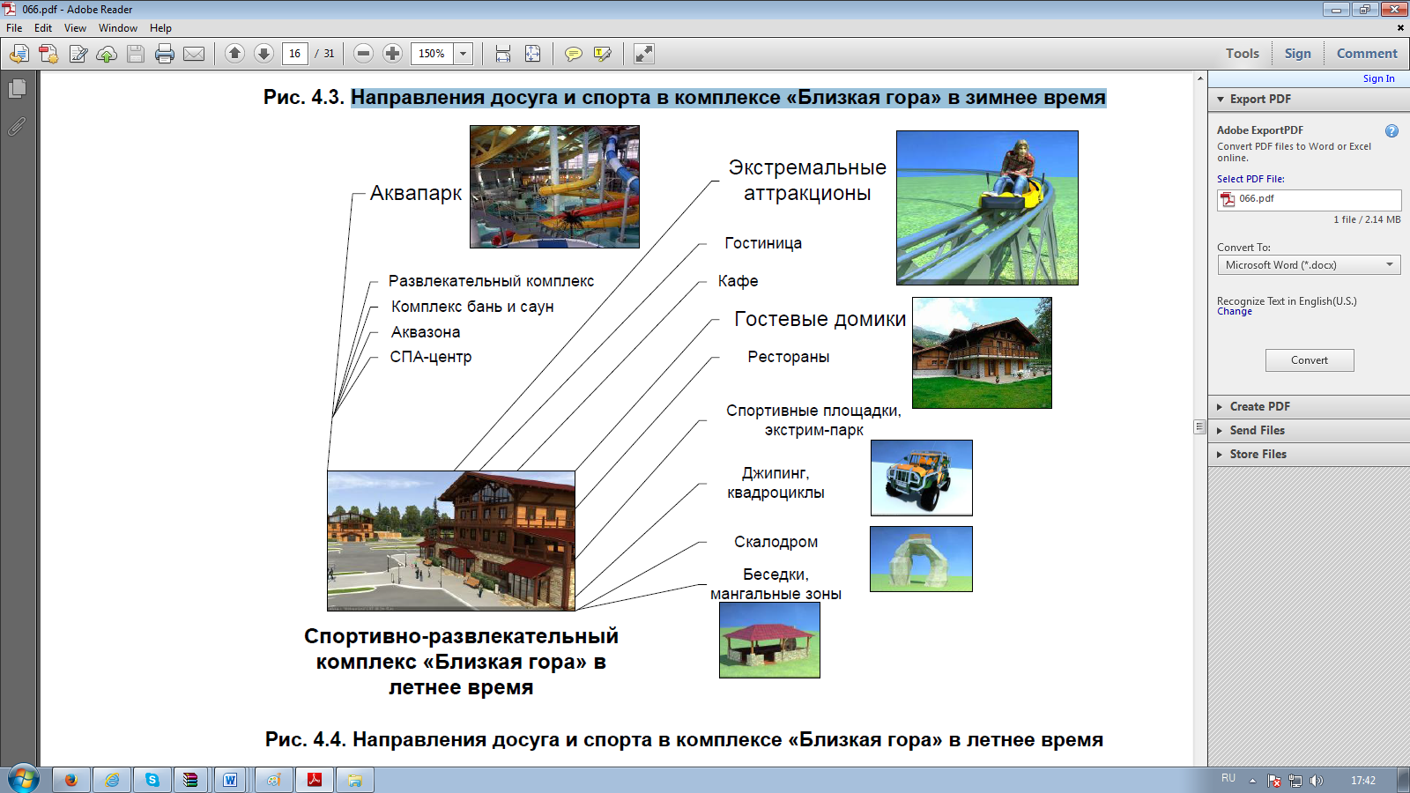Open the Comment pane
Screen dimensions: 1410x793
click(1367, 54)
